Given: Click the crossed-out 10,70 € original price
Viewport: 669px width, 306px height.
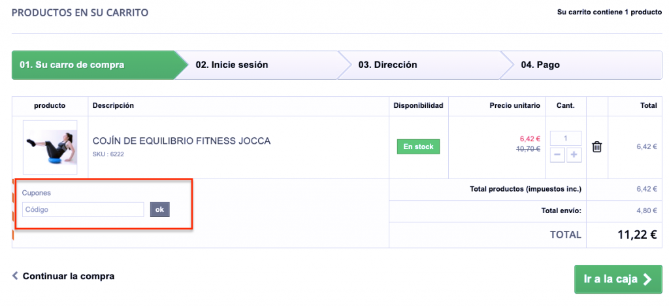Looking at the screenshot, I should tap(530, 149).
